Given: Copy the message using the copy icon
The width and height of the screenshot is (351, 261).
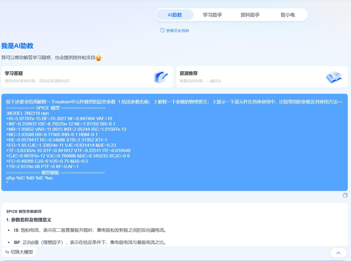Looking at the screenshot, I should point(345,195).
